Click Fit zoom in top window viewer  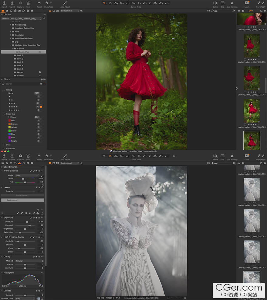pyautogui.click(x=208, y=11)
